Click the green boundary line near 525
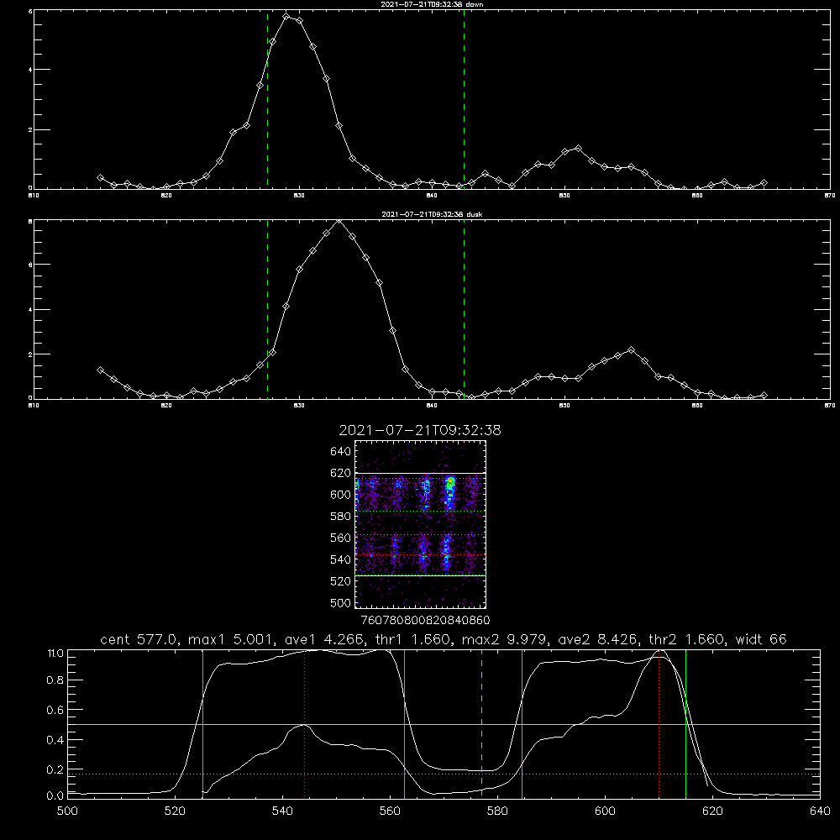Screen dimensions: 840x840 [202, 723]
